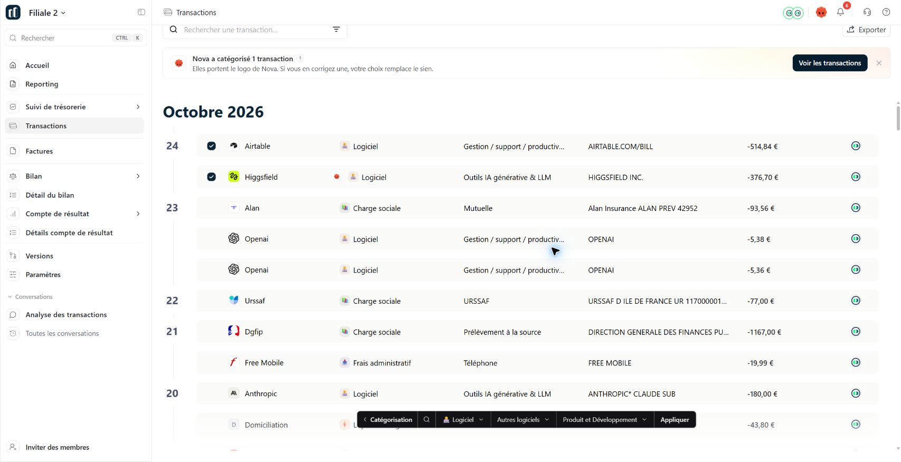
Task: Open the Filiale 2 company switcher
Action: coord(47,13)
